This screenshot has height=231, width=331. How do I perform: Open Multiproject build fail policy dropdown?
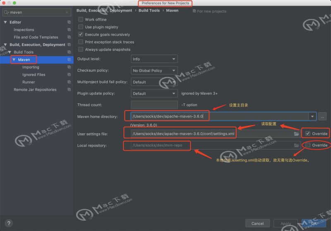point(154,82)
